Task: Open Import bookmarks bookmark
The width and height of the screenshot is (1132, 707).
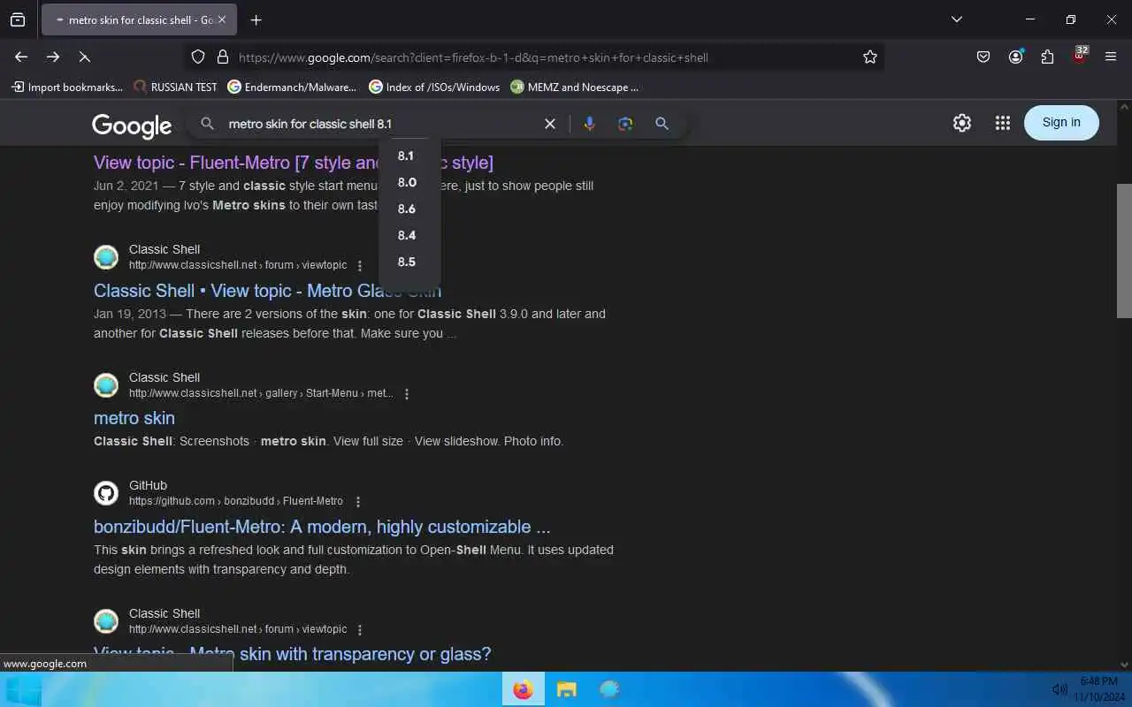Action: [67, 87]
